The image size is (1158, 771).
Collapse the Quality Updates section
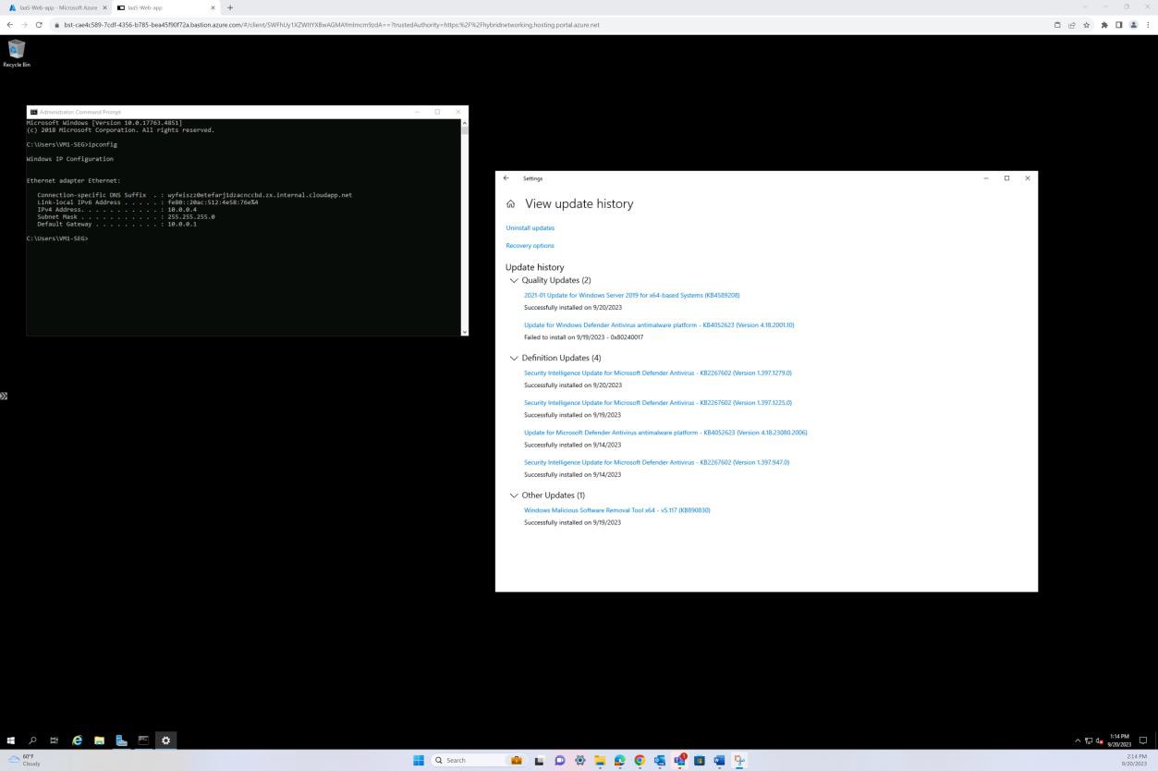point(514,280)
